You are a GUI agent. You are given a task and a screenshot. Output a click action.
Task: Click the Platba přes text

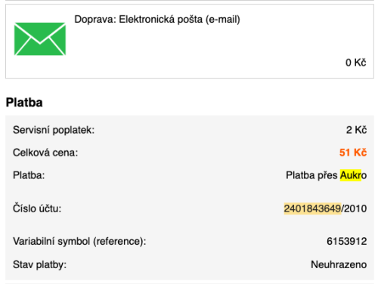pyautogui.click(x=311, y=175)
